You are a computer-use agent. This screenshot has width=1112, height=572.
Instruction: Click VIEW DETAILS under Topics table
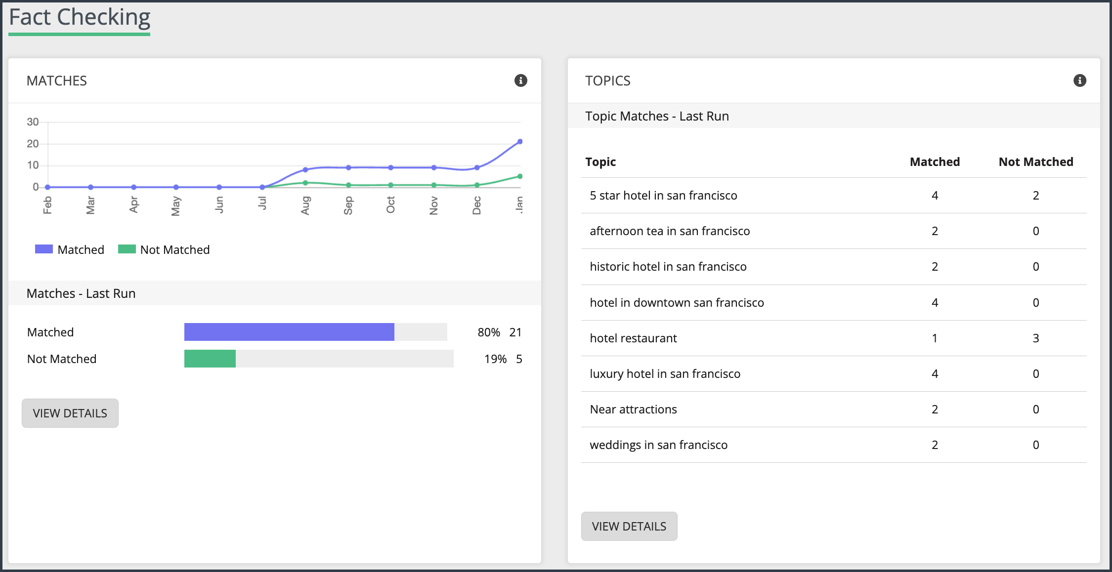pos(629,526)
